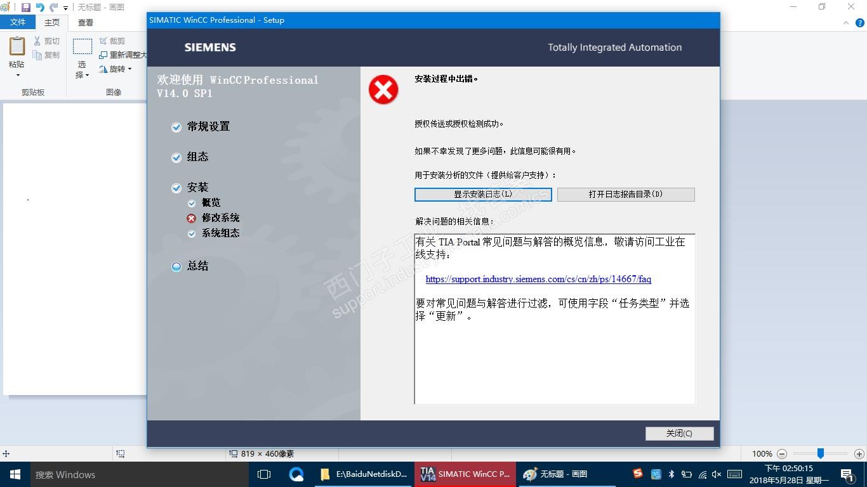Click the 搜索 Windows search box
Viewport: 867px width, 487px height.
click(x=140, y=474)
